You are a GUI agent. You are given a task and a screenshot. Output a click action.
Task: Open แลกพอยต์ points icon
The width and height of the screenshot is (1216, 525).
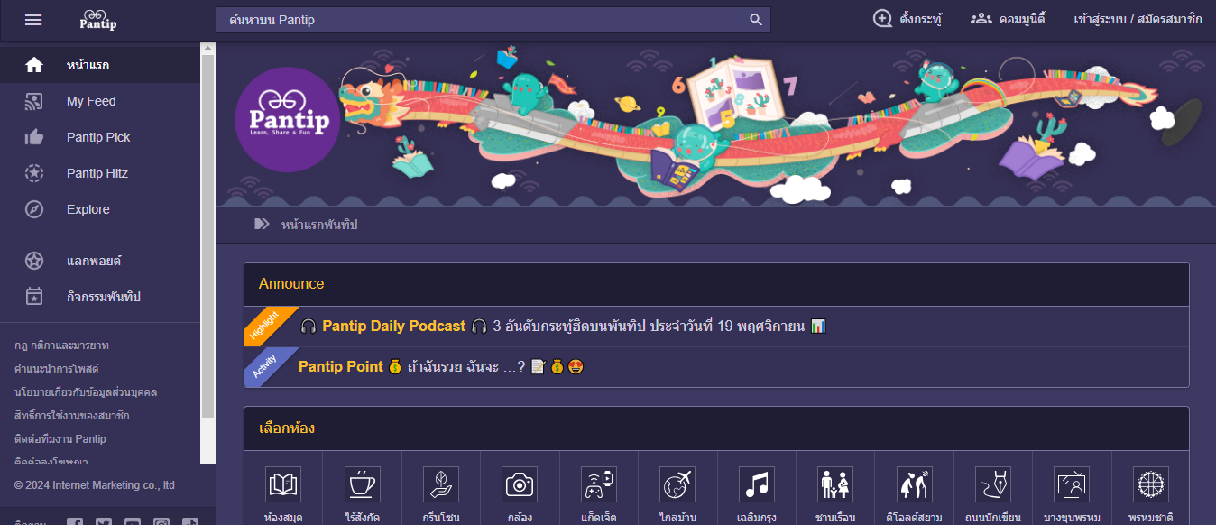[x=34, y=261]
